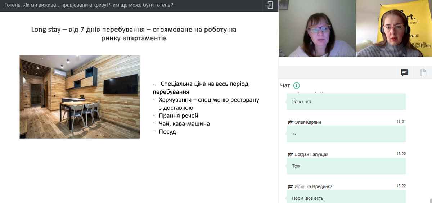Viewport: 432px width, 203px height.
Task: Click the 'Чат' panel label
Action: click(285, 86)
